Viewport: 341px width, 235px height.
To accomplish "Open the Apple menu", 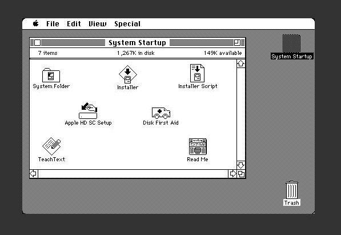I will tap(36, 23).
